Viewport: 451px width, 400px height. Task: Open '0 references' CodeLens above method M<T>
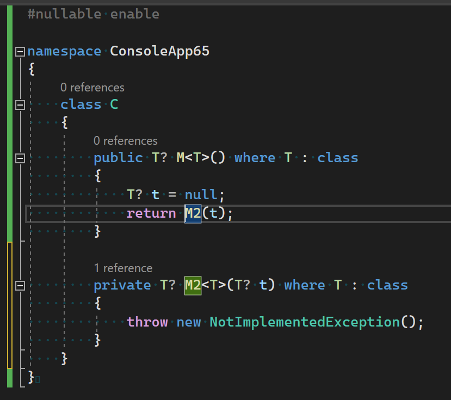[126, 141]
